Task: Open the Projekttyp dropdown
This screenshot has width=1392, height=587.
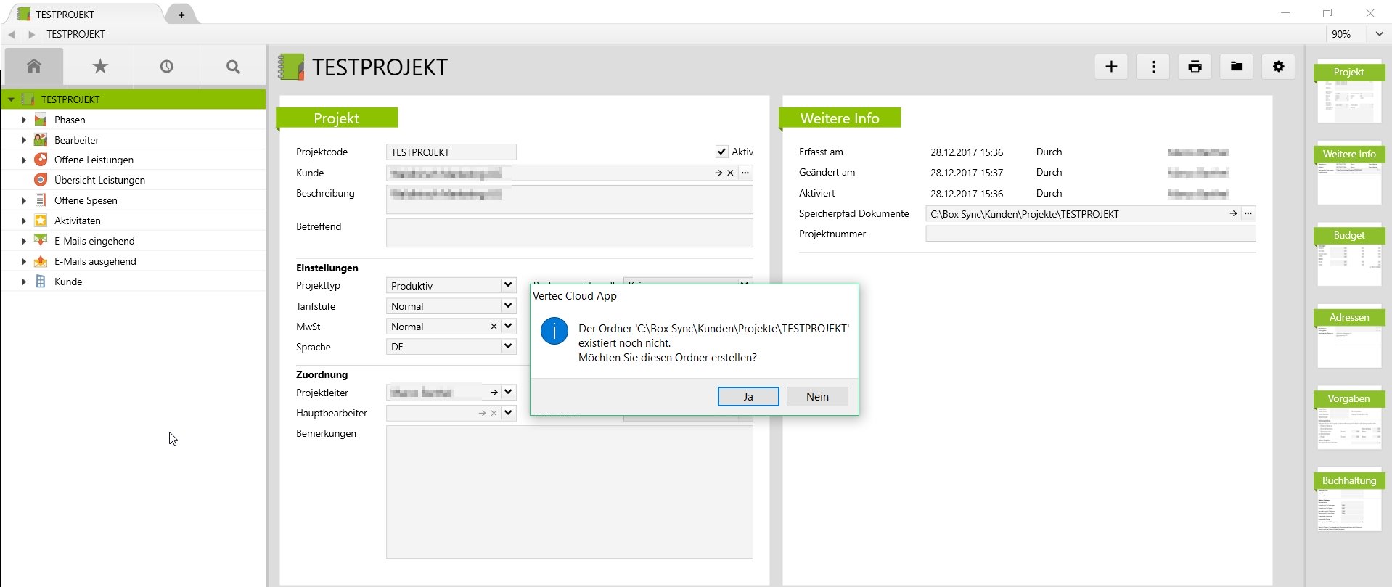Action: [508, 285]
